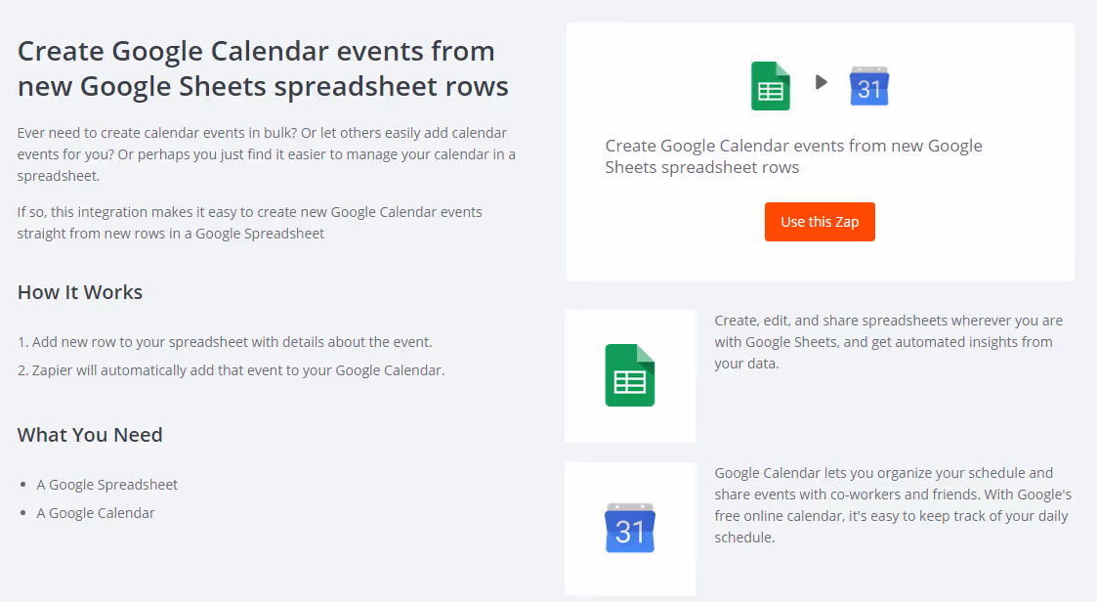Viewport: 1097px width, 602px height.
Task: Click step 2 'Zapier will automatically add that event'
Action: [x=231, y=370]
